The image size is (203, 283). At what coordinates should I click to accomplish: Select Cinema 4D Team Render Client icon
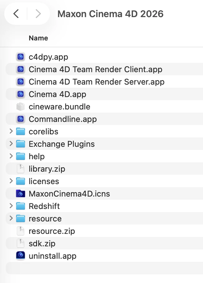[x=21, y=69]
